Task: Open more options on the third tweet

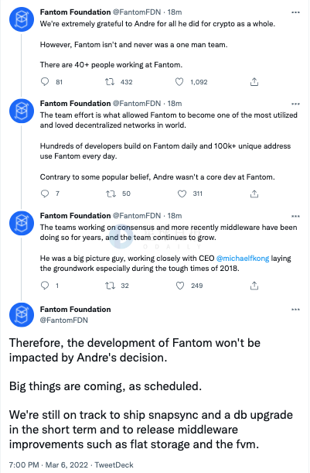Action: [x=295, y=216]
